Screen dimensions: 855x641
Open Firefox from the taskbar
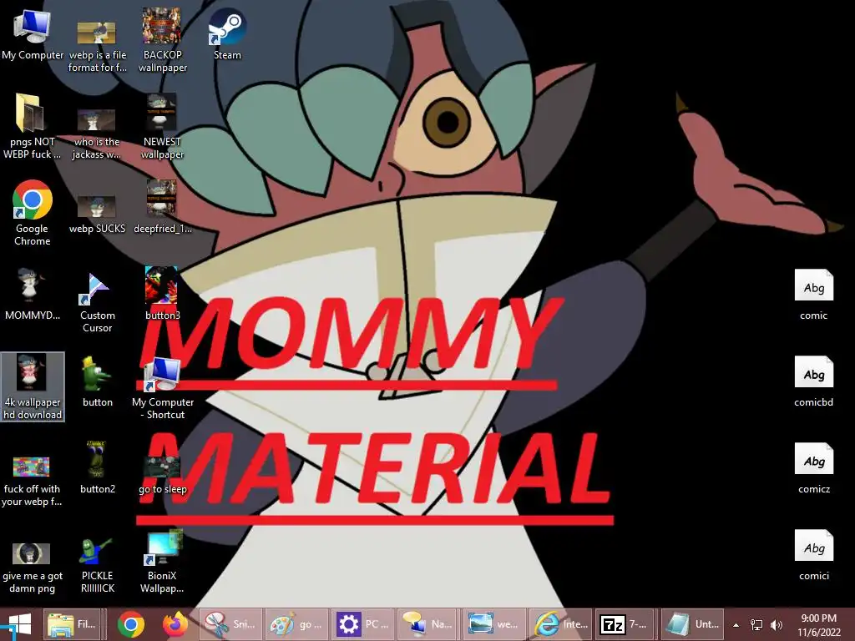click(175, 624)
